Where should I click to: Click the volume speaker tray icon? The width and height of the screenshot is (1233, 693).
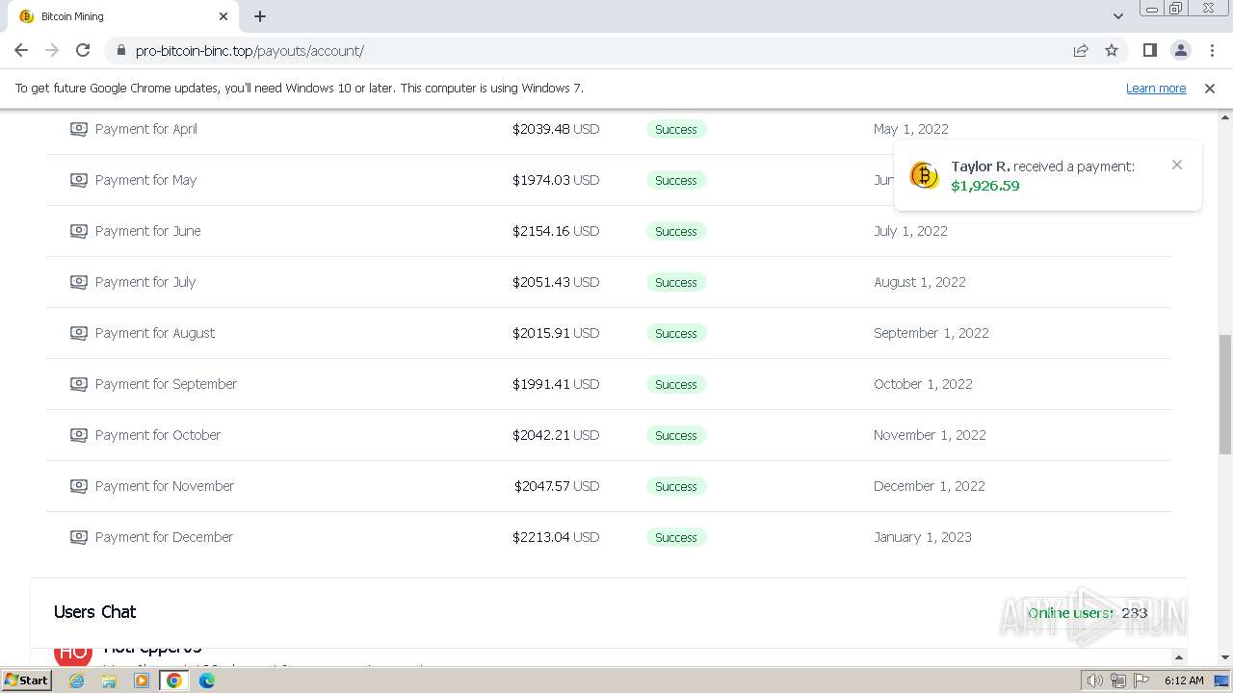pos(1094,680)
